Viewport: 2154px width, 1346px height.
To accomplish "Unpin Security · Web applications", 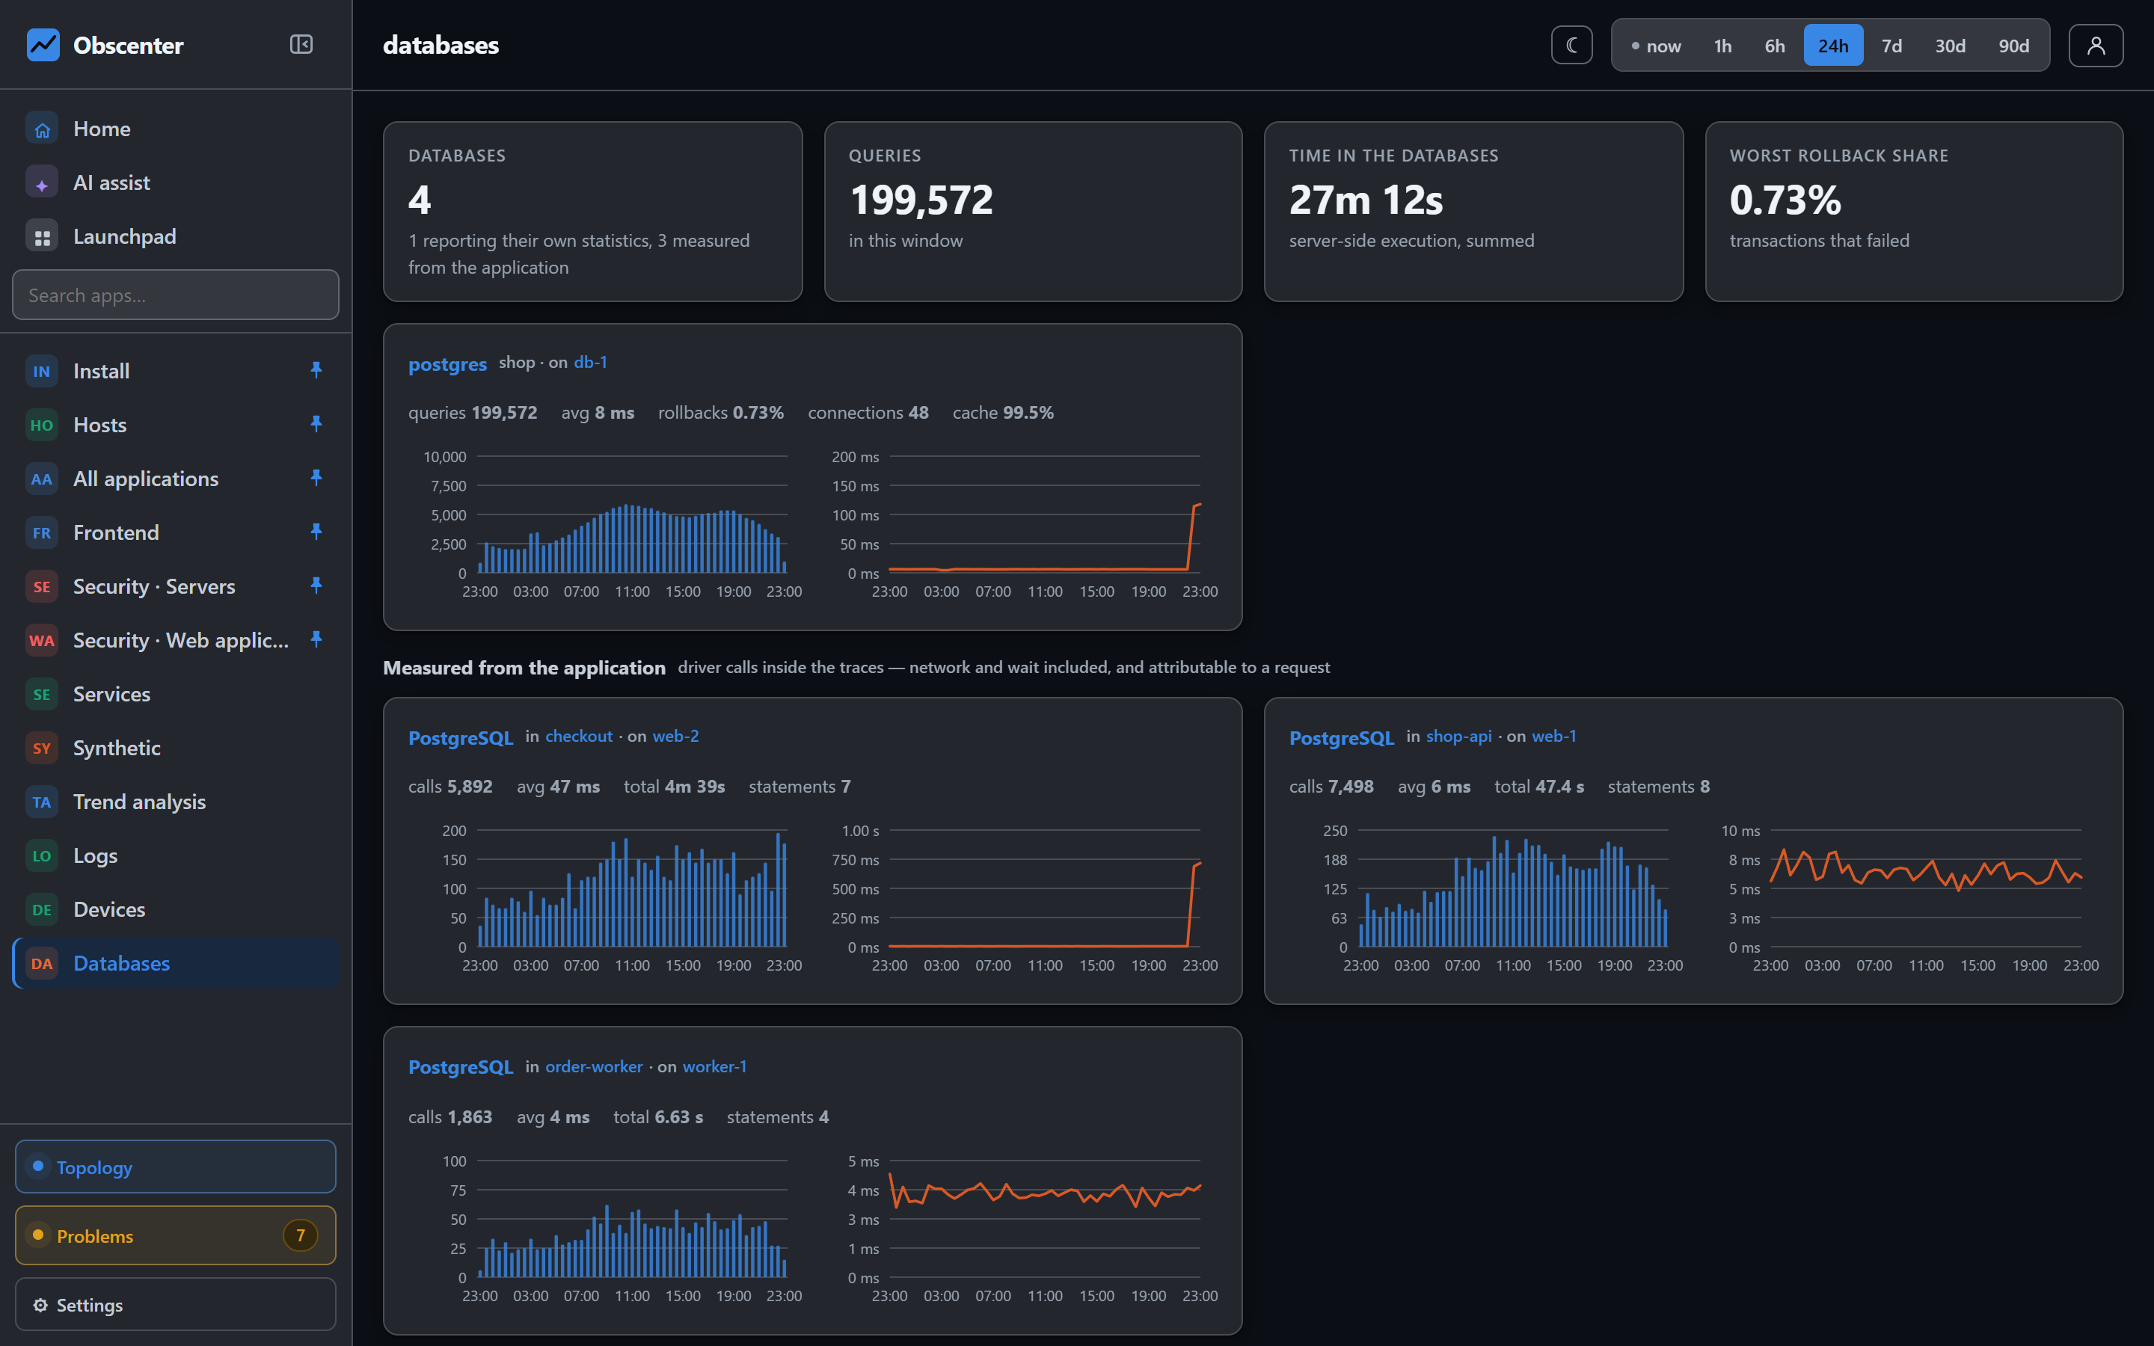I will (x=316, y=639).
